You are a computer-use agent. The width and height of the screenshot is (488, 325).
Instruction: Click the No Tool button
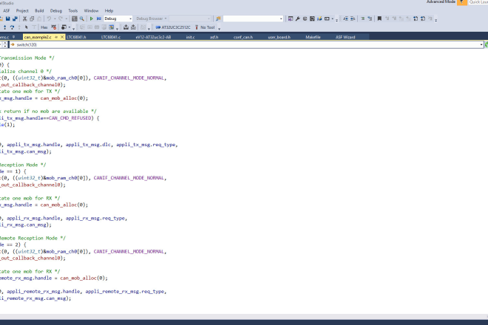205,27
